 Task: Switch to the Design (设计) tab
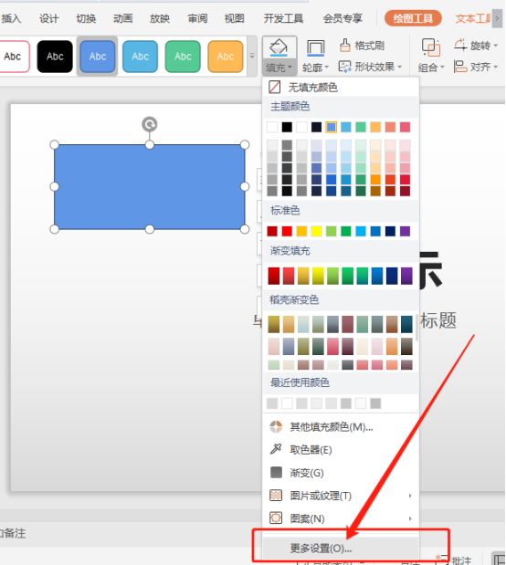pos(49,18)
